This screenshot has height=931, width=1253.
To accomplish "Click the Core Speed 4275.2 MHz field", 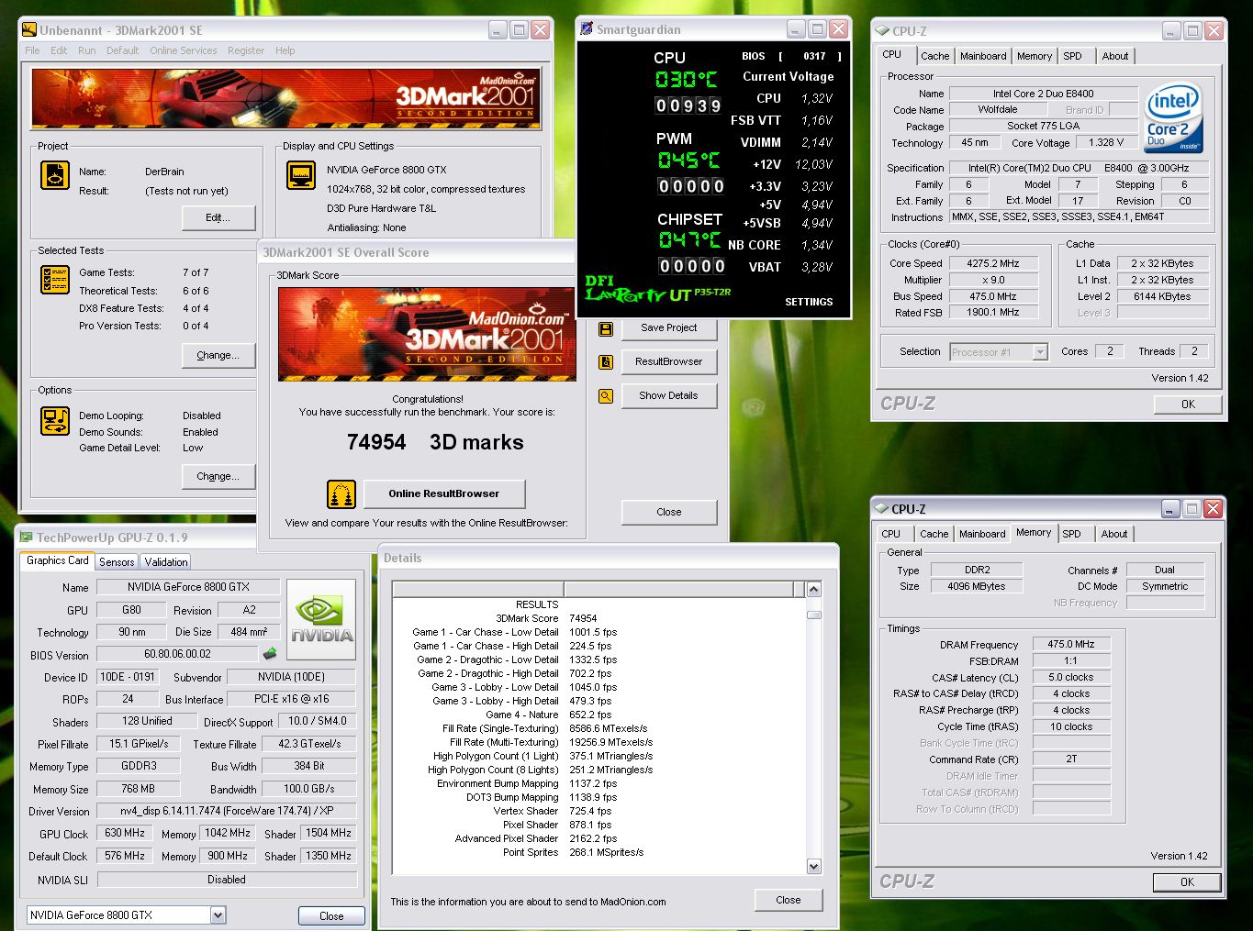I will 993,263.
